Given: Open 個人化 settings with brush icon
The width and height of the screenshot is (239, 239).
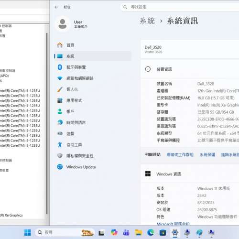Looking at the screenshot, I should tap(92, 89).
